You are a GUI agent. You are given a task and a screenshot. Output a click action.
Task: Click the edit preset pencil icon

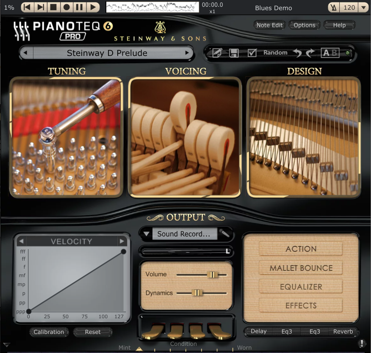[x=217, y=53]
